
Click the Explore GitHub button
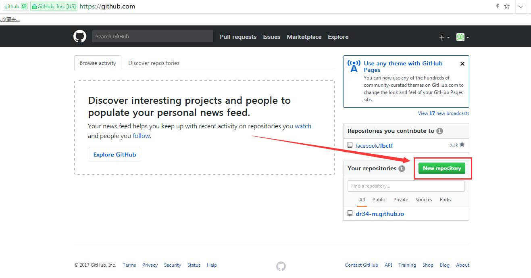click(115, 155)
